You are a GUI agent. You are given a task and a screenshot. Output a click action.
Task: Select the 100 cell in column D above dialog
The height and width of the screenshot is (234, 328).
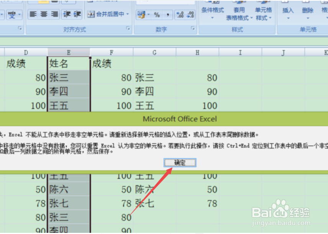click(26, 105)
